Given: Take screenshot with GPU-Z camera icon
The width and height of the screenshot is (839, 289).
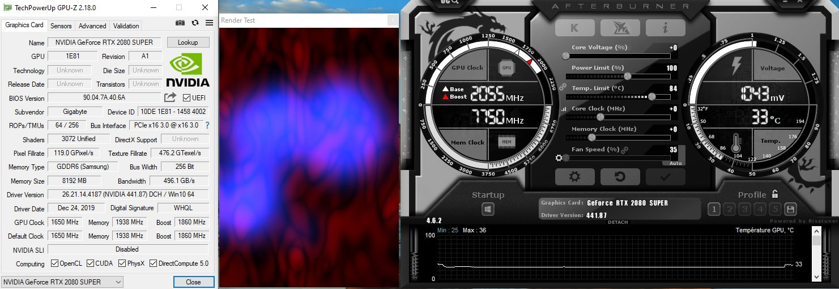Looking at the screenshot, I should pyautogui.click(x=180, y=23).
